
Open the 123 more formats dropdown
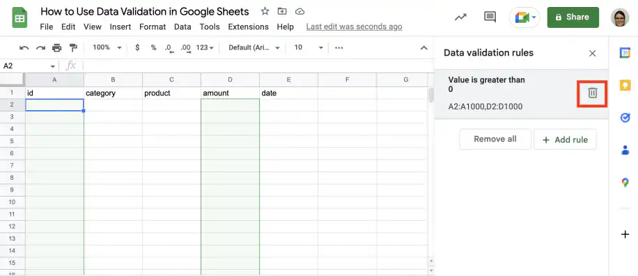point(205,47)
